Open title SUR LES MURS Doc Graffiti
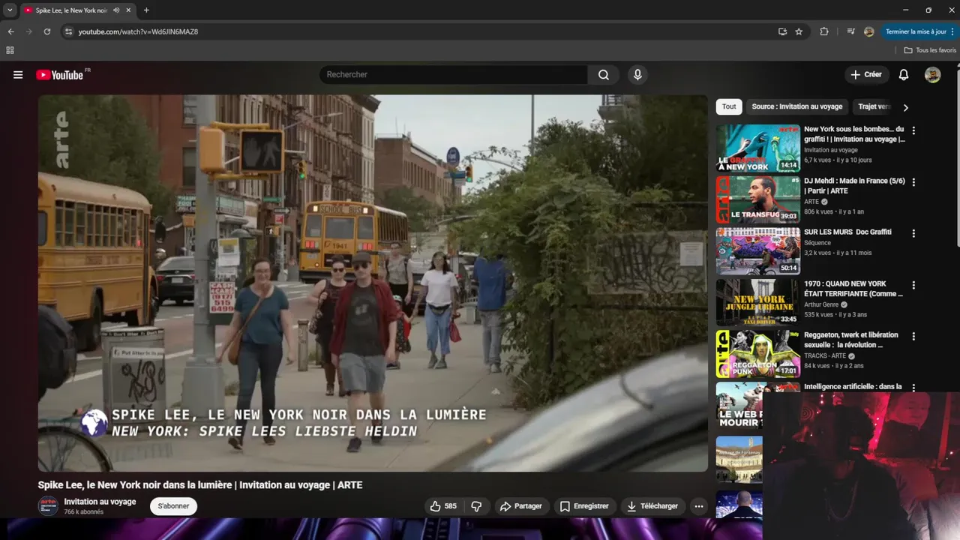960x540 pixels. coord(847,232)
